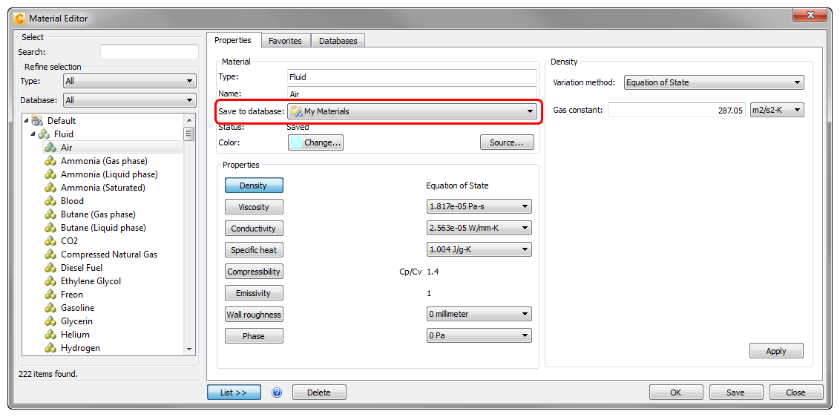Click the Search input field
The image size is (840, 417).
tap(149, 52)
